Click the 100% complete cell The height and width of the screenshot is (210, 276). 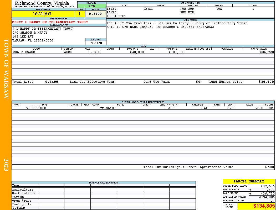(x=270, y=108)
